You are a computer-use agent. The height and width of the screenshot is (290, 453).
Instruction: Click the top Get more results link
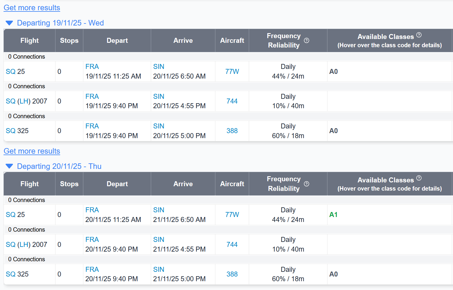(x=32, y=8)
